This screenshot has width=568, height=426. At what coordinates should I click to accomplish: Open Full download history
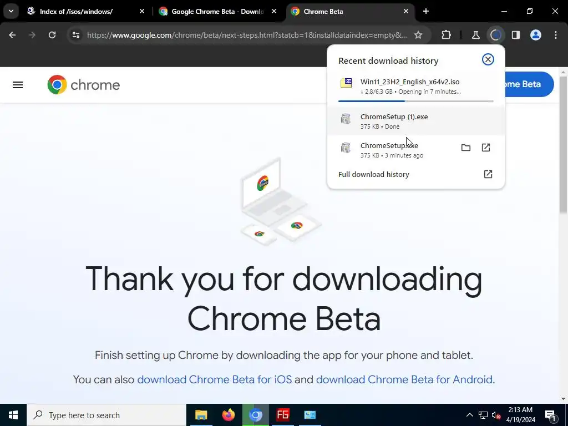(x=416, y=174)
